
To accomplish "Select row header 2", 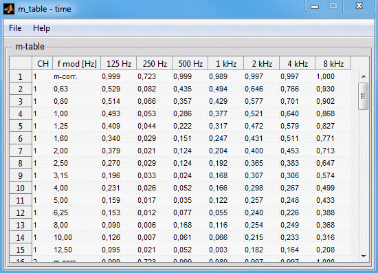I will pyautogui.click(x=21, y=89).
